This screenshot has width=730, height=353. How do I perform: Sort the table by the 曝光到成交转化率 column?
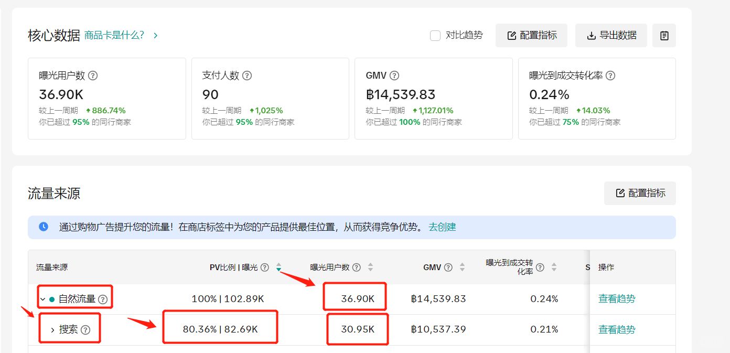tap(554, 268)
